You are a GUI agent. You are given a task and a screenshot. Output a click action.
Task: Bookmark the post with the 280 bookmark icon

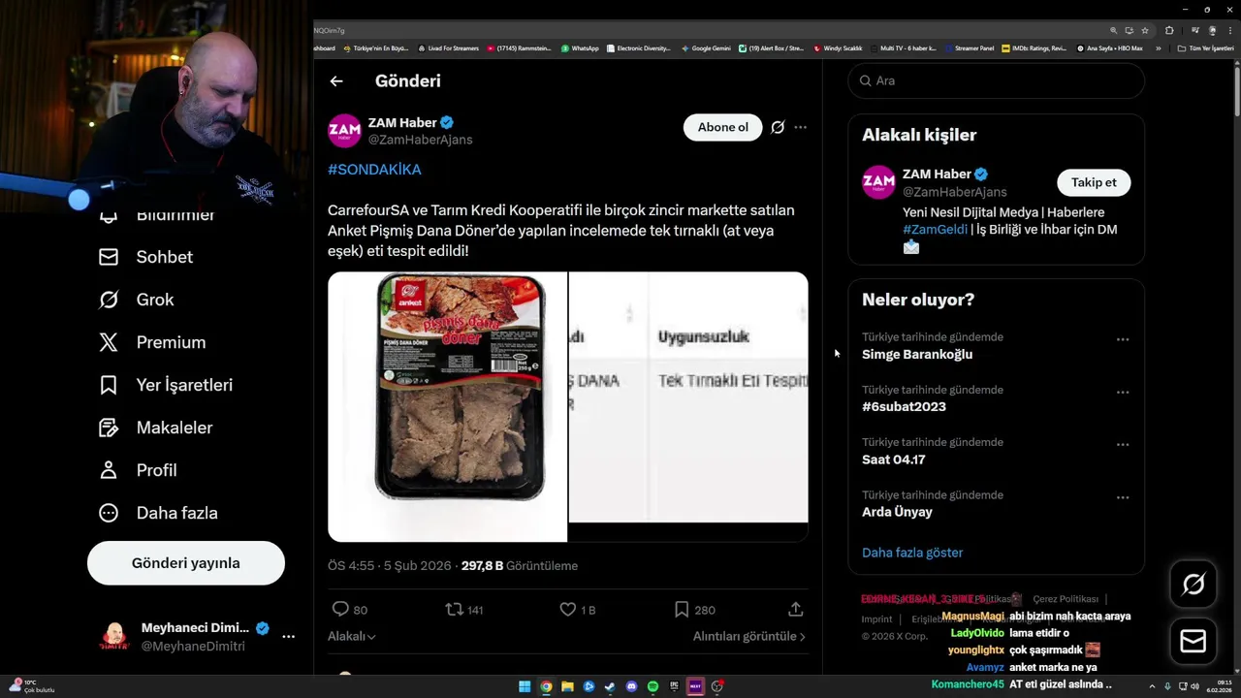coord(682,609)
